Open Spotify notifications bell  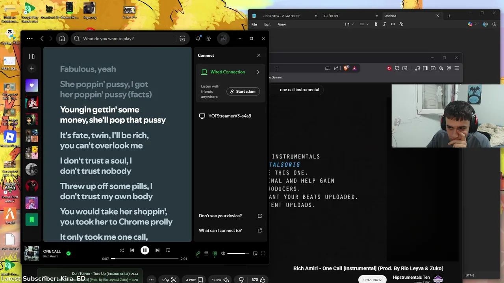[x=198, y=39]
